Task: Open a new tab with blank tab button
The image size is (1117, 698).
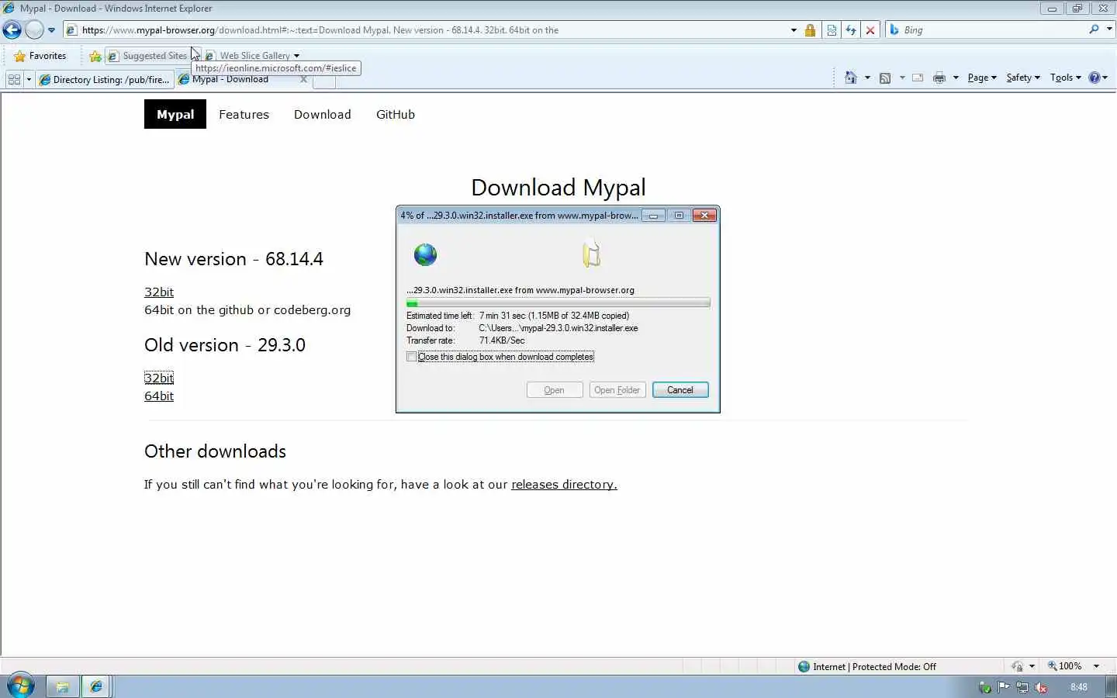Action: click(x=324, y=81)
